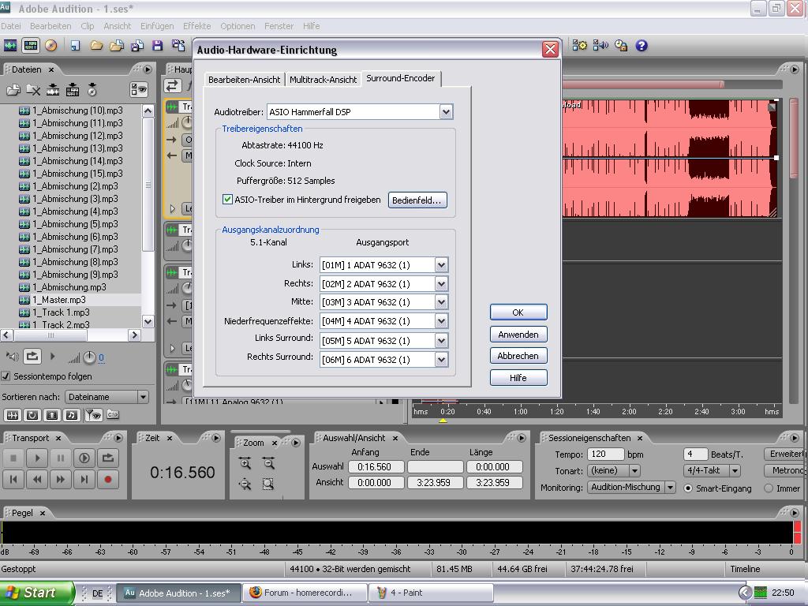The image size is (808, 606).
Task: Click the Pause button in Transport
Action: pos(61,458)
